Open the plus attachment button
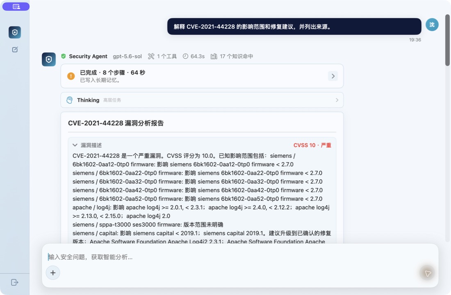451x295 pixels. (53, 272)
